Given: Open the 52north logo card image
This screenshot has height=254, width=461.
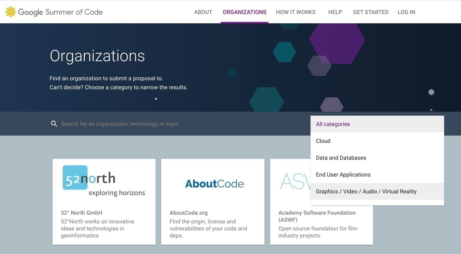Looking at the screenshot, I should click(x=104, y=181).
